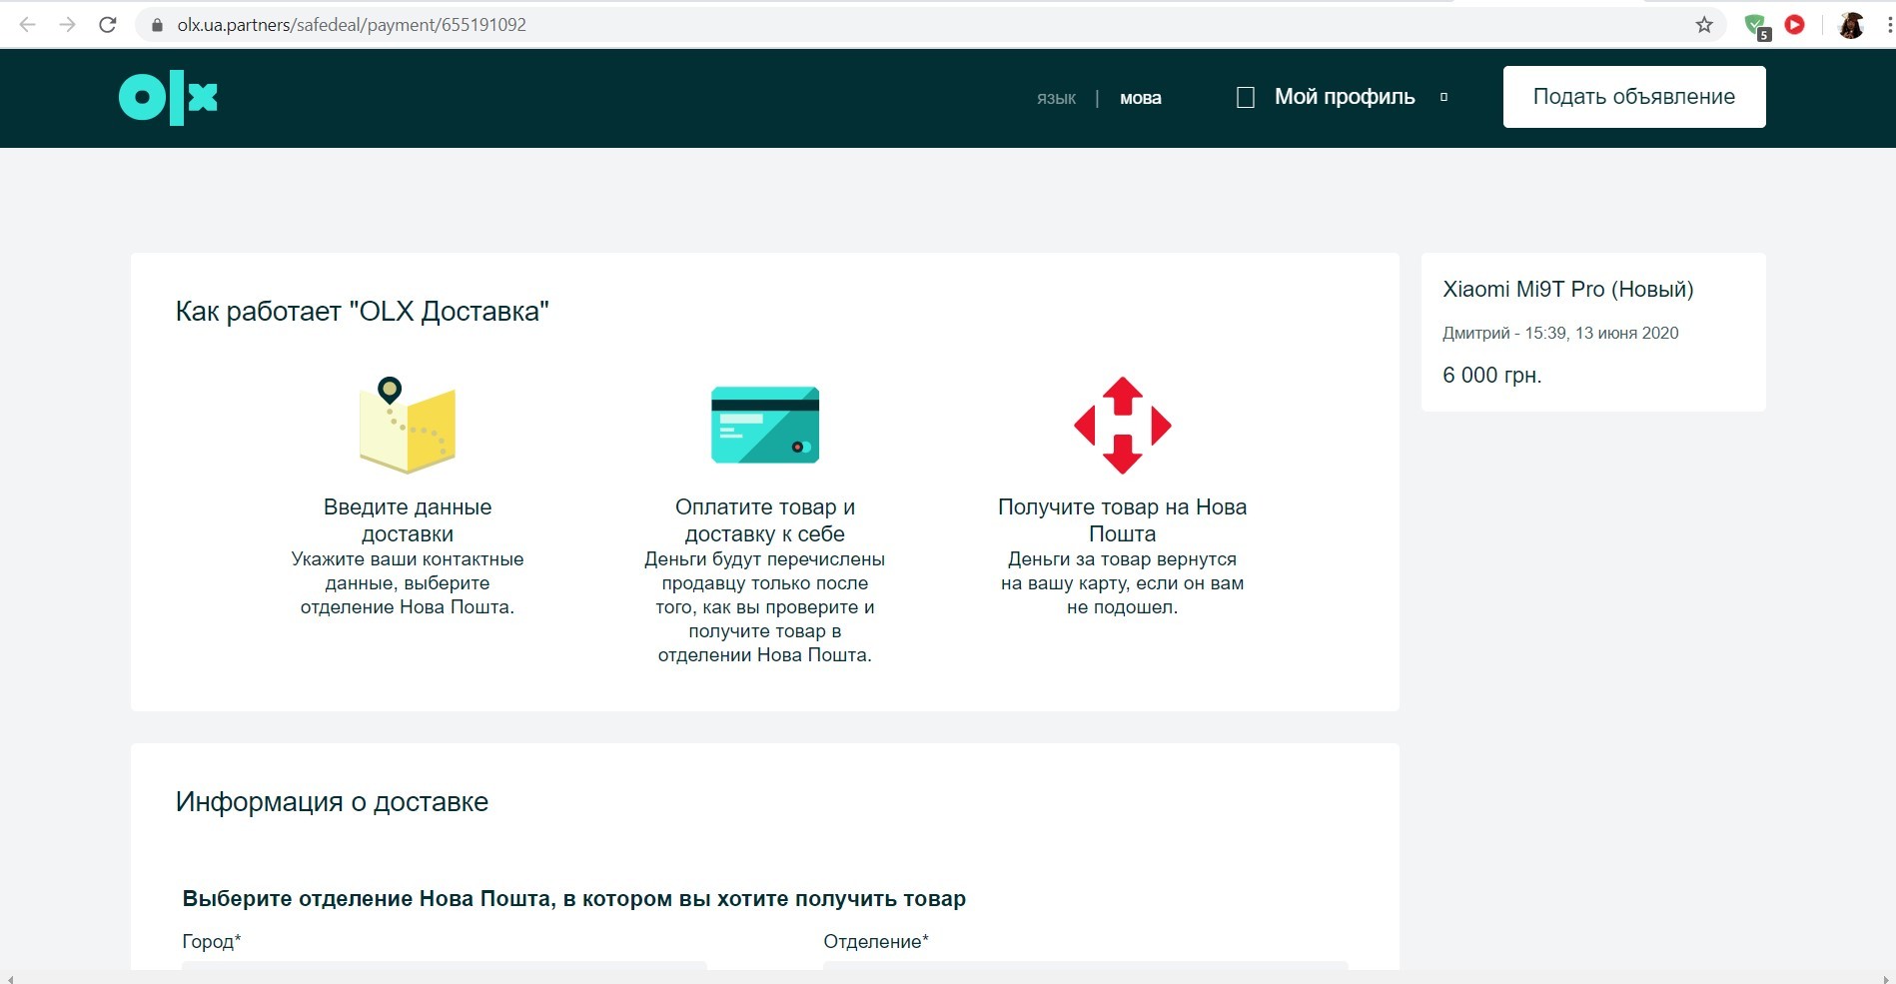Click the browser forward arrow
Screen dimensions: 1896x984
click(68, 25)
